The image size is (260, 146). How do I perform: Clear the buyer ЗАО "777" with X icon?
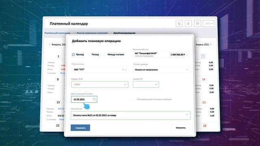pos(123,69)
